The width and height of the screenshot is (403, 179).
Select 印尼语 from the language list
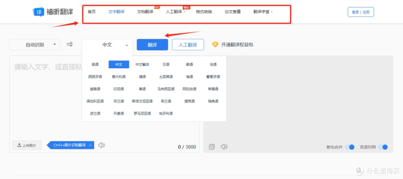[x=119, y=89]
